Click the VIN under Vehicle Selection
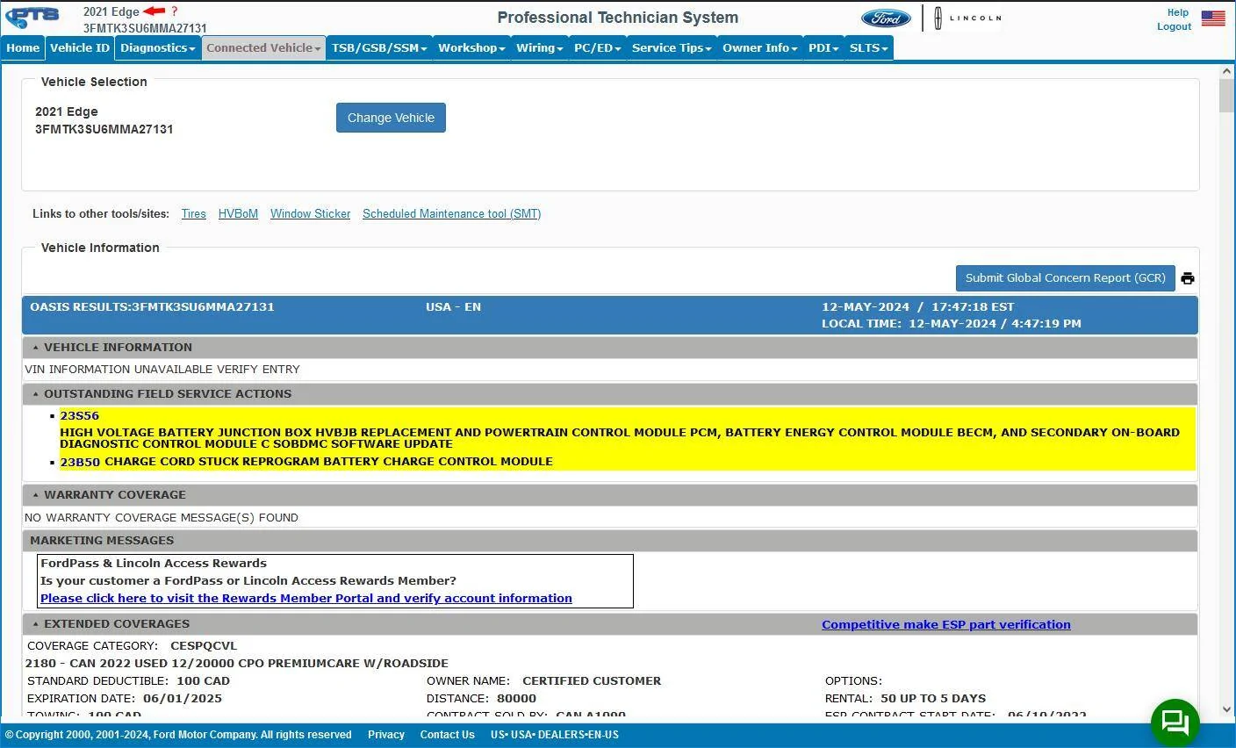Screen dimensions: 1236x748 (104, 129)
